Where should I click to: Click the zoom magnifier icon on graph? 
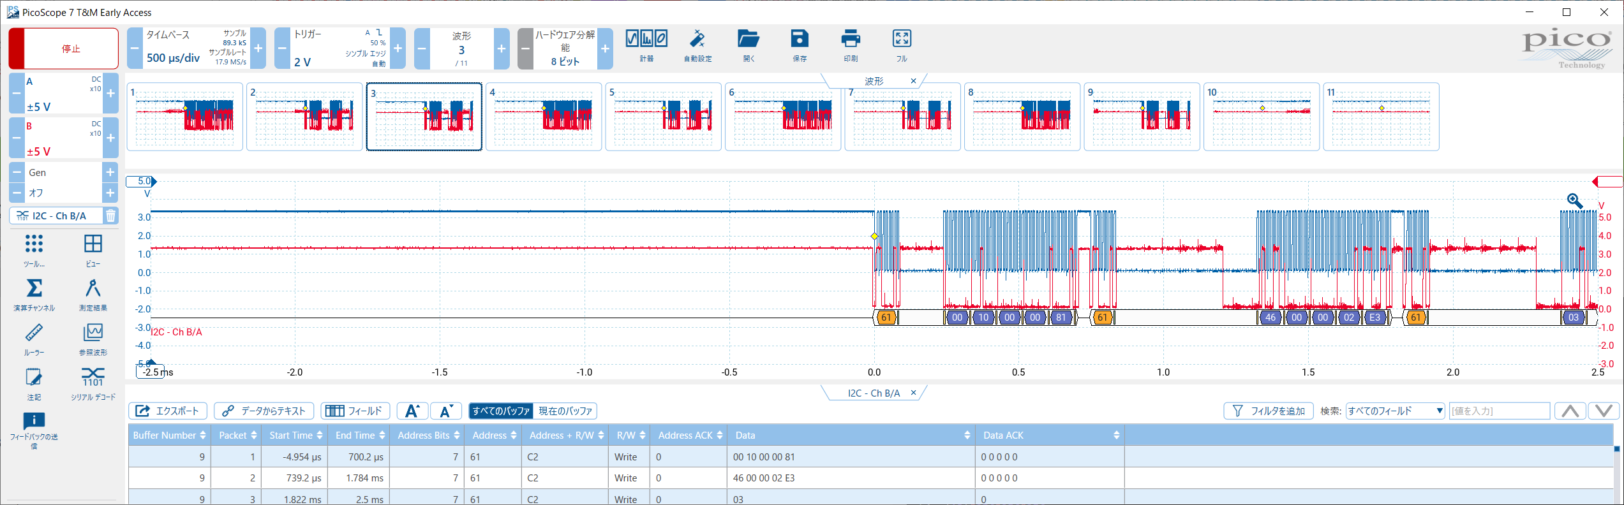pyautogui.click(x=1574, y=201)
